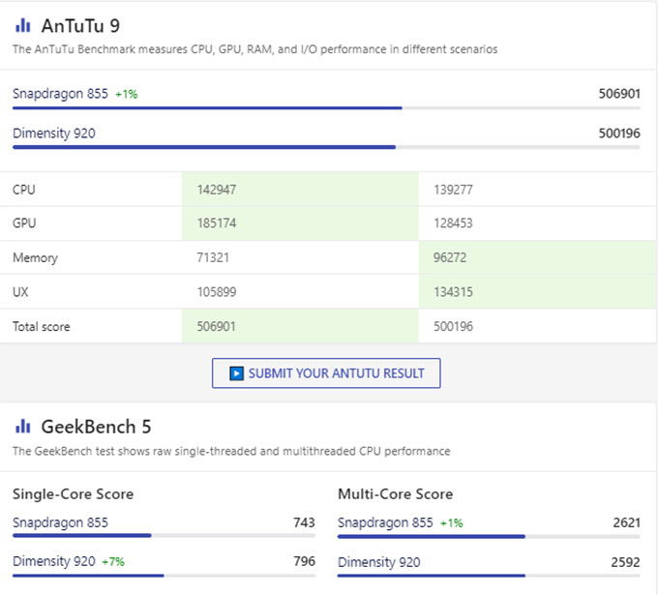658x595 pixels.
Task: Click the AnTuTu benchmark description text
Action: click(x=254, y=49)
